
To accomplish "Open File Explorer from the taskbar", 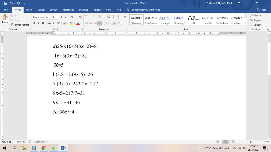I will (x=24, y=148).
